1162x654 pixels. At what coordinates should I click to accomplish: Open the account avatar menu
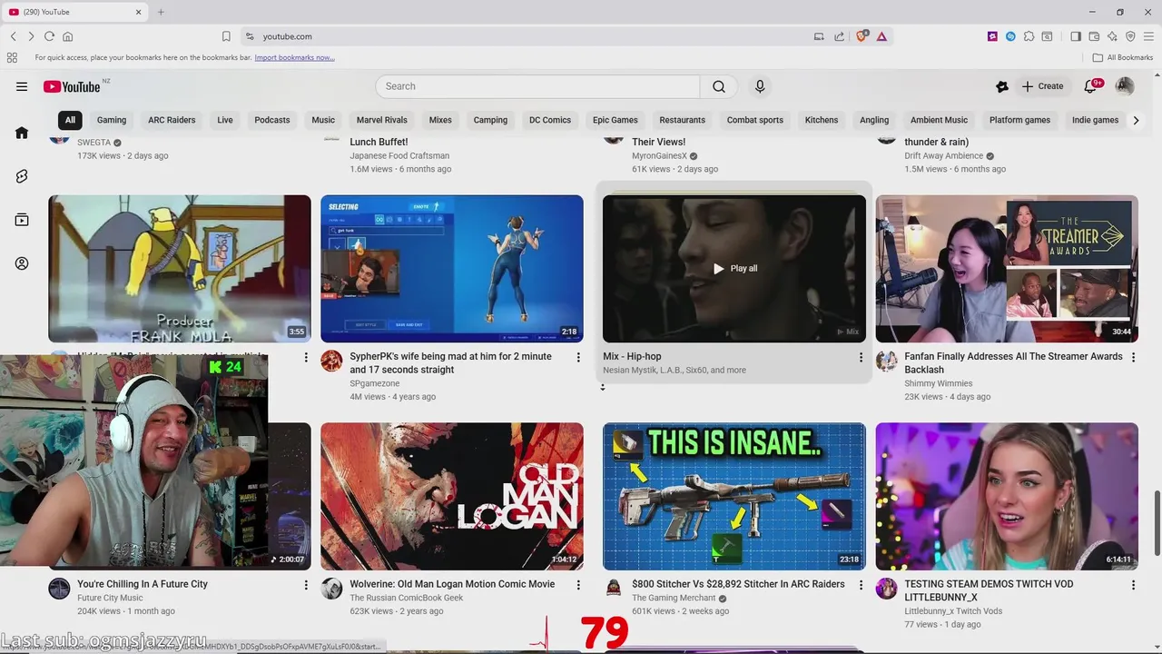[x=1125, y=86]
